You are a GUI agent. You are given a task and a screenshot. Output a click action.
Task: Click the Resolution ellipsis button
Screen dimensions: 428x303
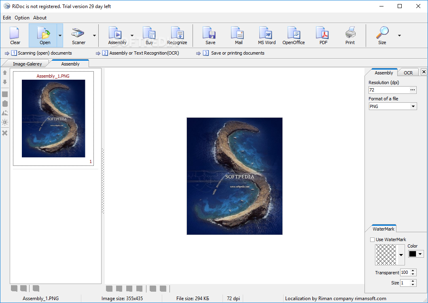click(413, 90)
